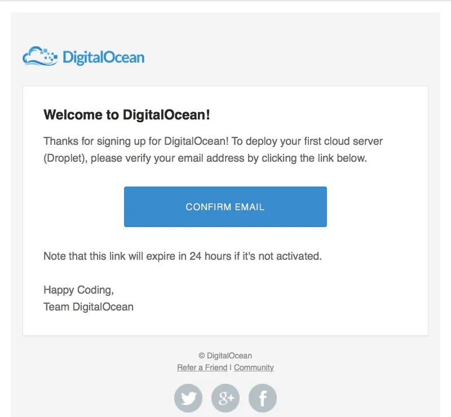Click the 'Team DigitalOcean' signature

pos(89,307)
